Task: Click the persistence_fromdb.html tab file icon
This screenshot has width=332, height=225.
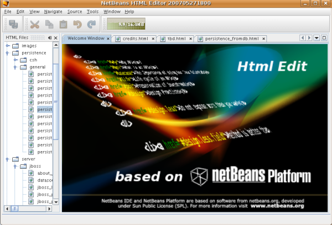Action: 200,39
